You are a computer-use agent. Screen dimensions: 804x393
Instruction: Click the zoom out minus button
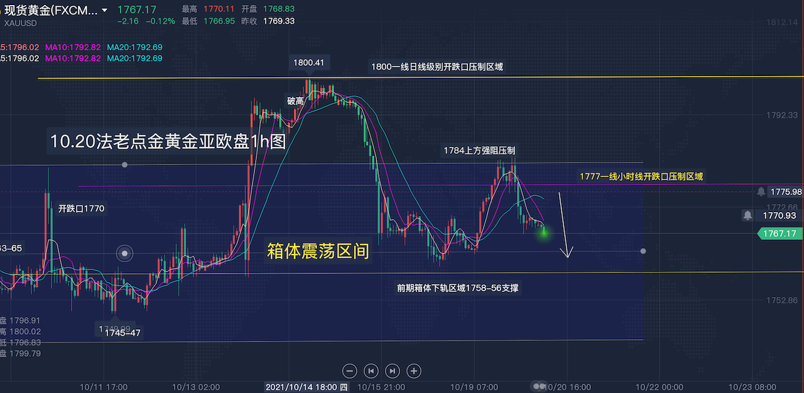tap(350, 370)
